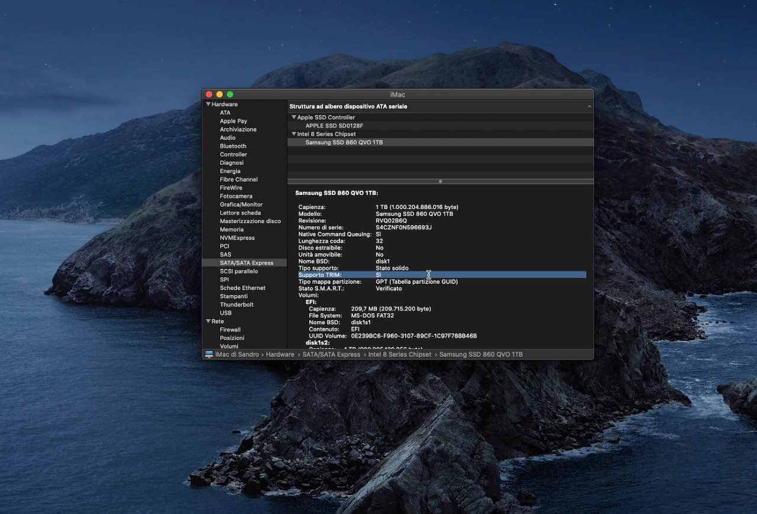This screenshot has height=514, width=757.
Task: Select Posizioni under Rete
Action: click(x=232, y=338)
